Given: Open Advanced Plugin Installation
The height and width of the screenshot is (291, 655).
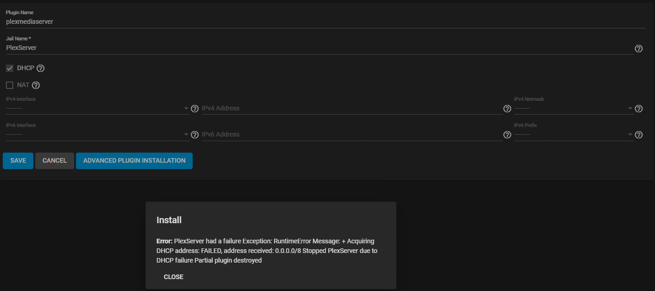Looking at the screenshot, I should 134,161.
